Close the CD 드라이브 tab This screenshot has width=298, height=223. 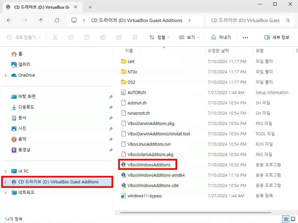coord(75,7)
